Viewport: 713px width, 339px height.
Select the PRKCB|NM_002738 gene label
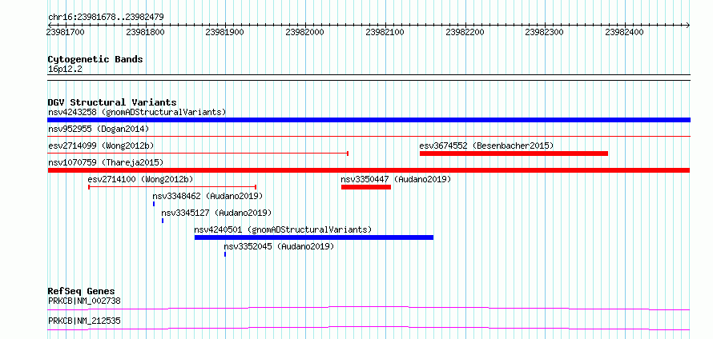(x=84, y=301)
